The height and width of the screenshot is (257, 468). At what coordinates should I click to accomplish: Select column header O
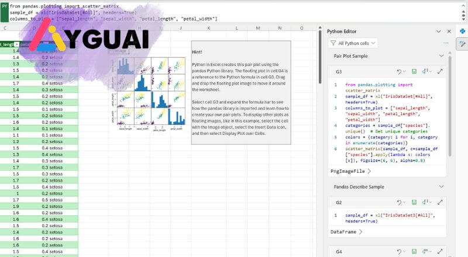pos(301,28)
